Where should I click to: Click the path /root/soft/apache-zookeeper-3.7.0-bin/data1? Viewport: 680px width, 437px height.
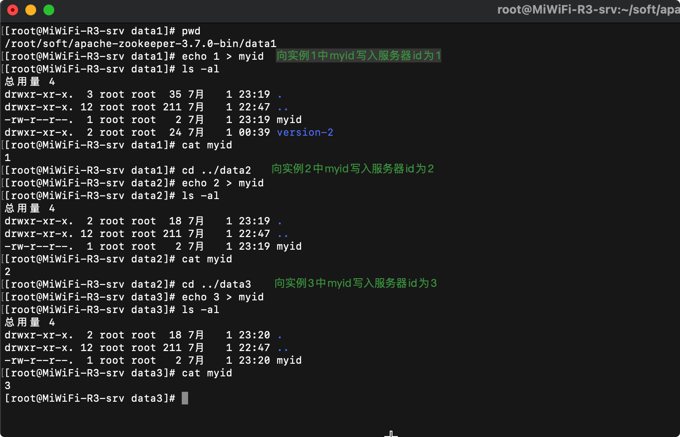140,44
